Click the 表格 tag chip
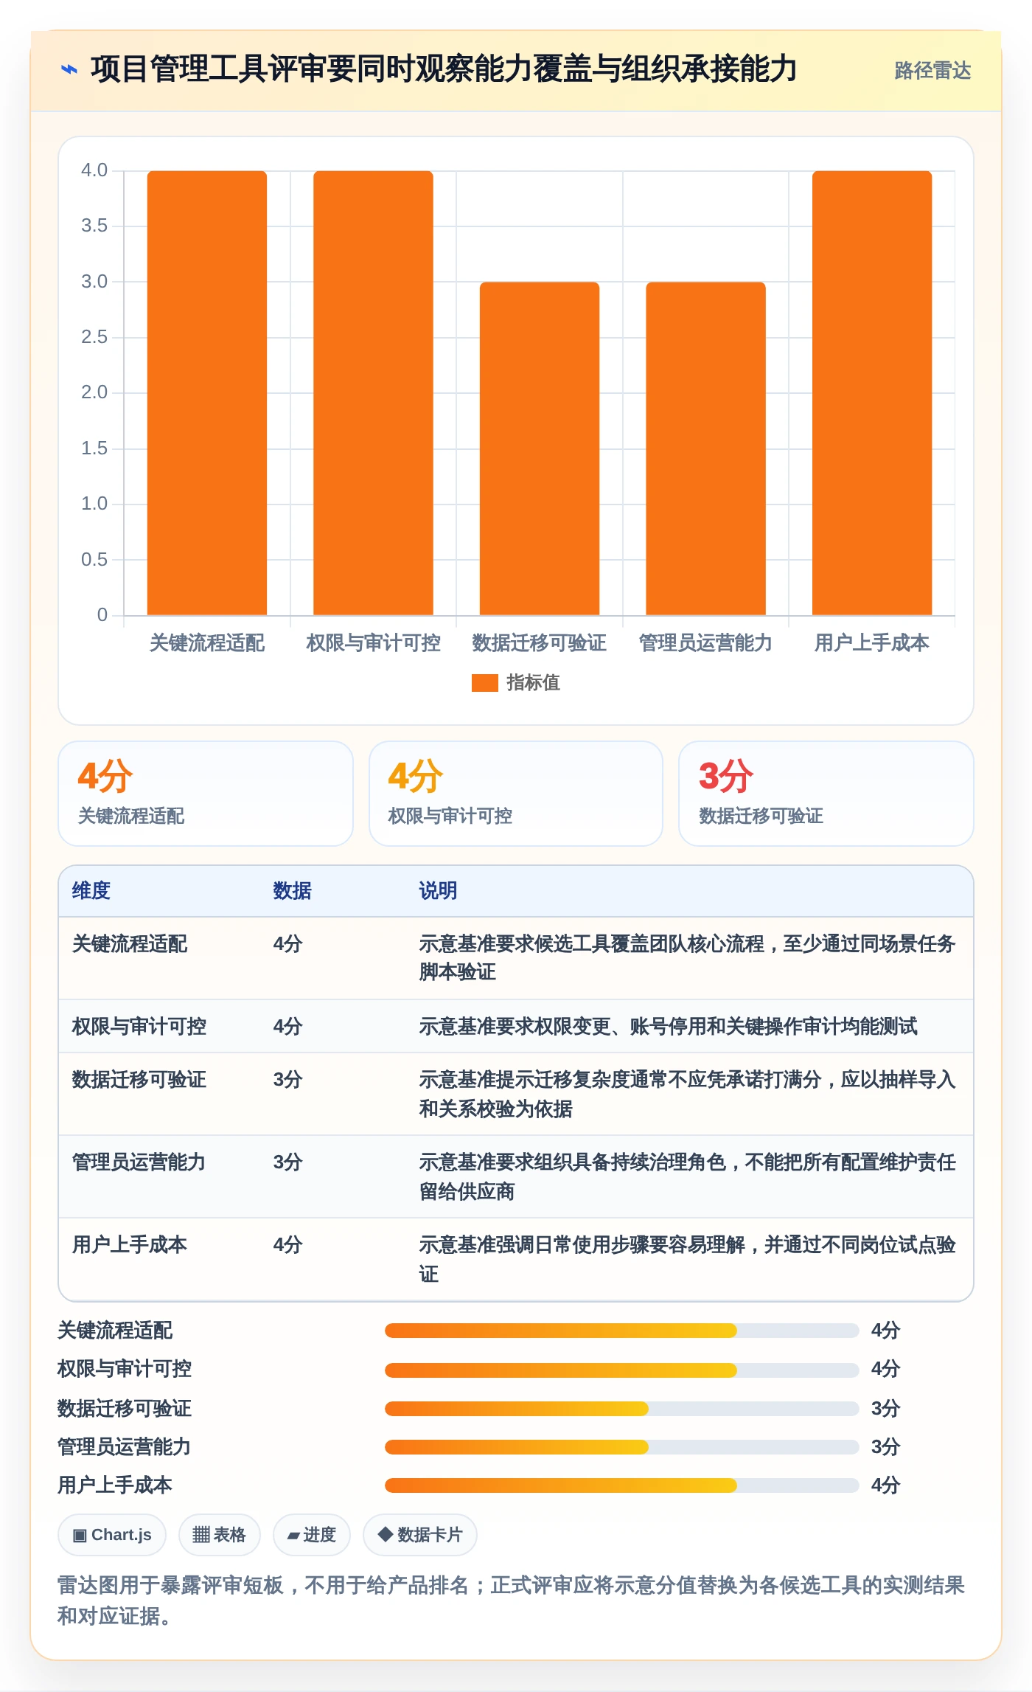 [219, 1535]
